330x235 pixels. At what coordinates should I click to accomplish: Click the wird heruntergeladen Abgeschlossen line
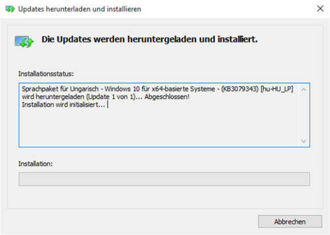coord(105,97)
